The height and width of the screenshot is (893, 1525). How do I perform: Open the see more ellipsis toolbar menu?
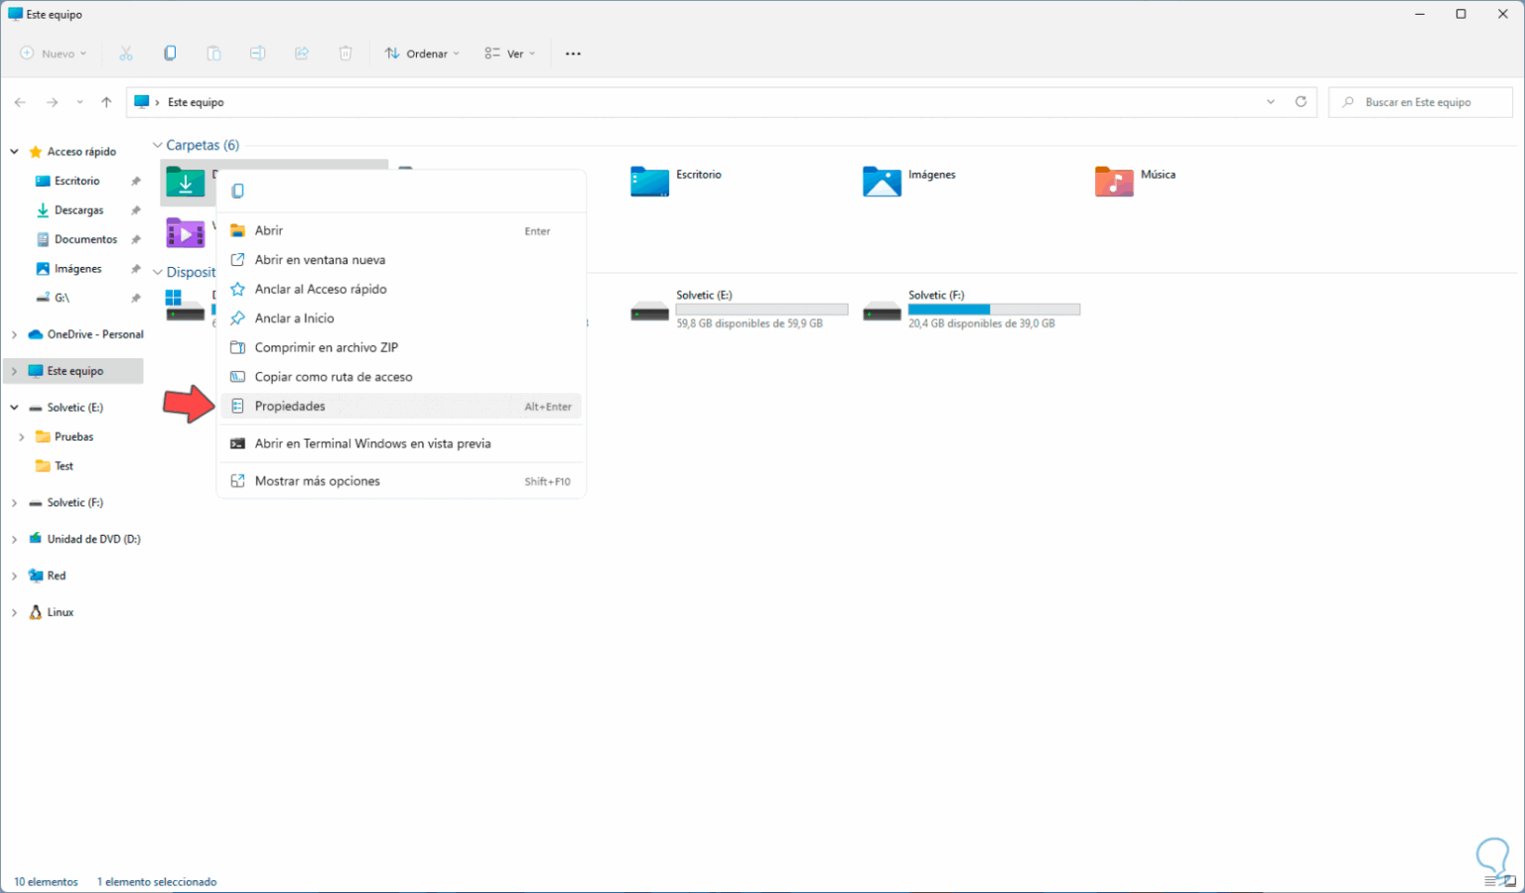(x=573, y=53)
